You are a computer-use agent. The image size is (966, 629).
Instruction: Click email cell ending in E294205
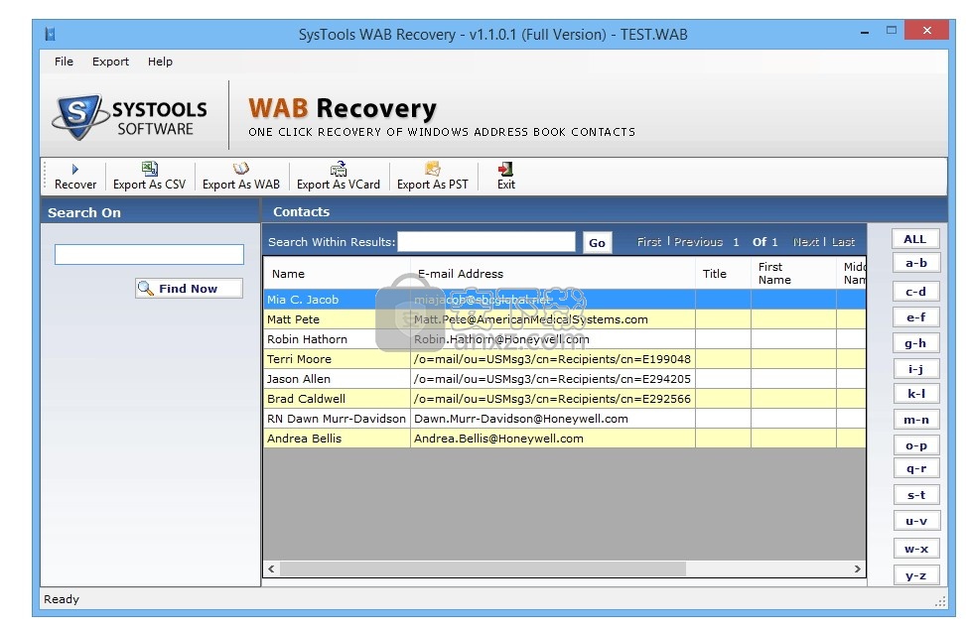(x=553, y=379)
